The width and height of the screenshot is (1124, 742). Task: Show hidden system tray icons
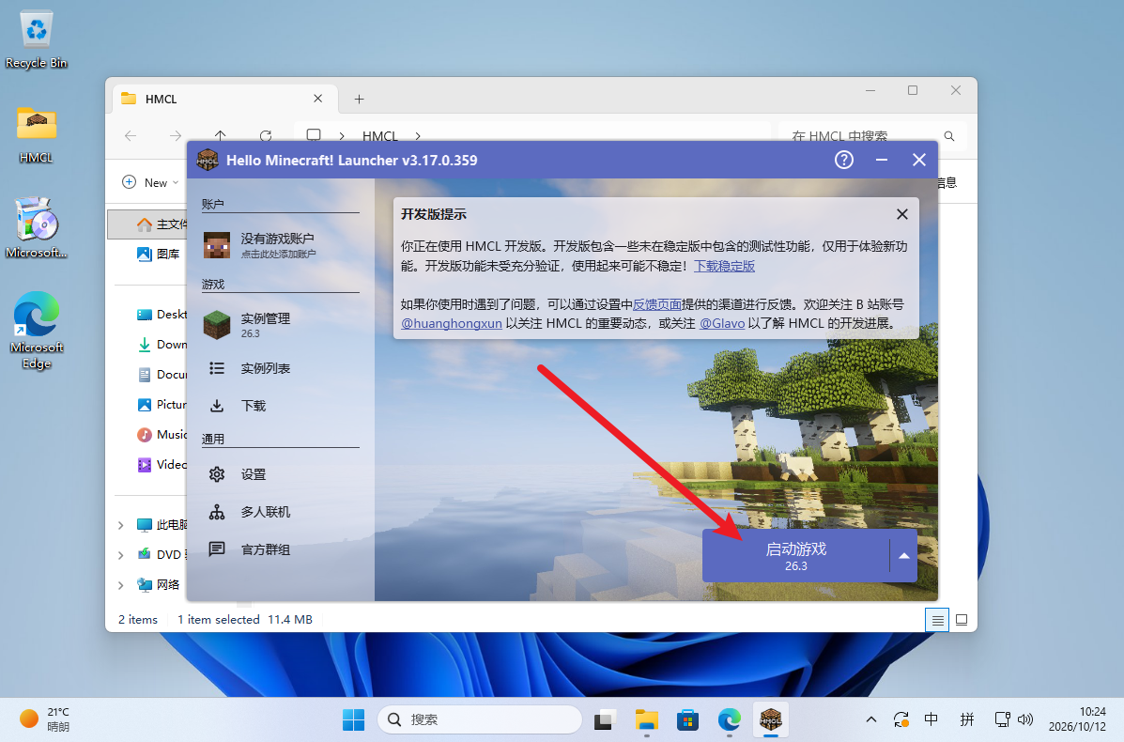pyautogui.click(x=871, y=719)
